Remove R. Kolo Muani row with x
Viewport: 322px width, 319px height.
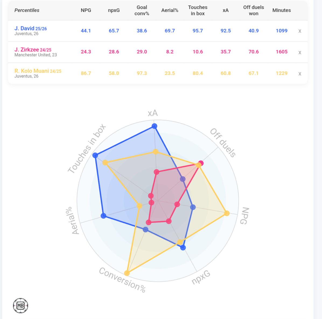tap(300, 73)
